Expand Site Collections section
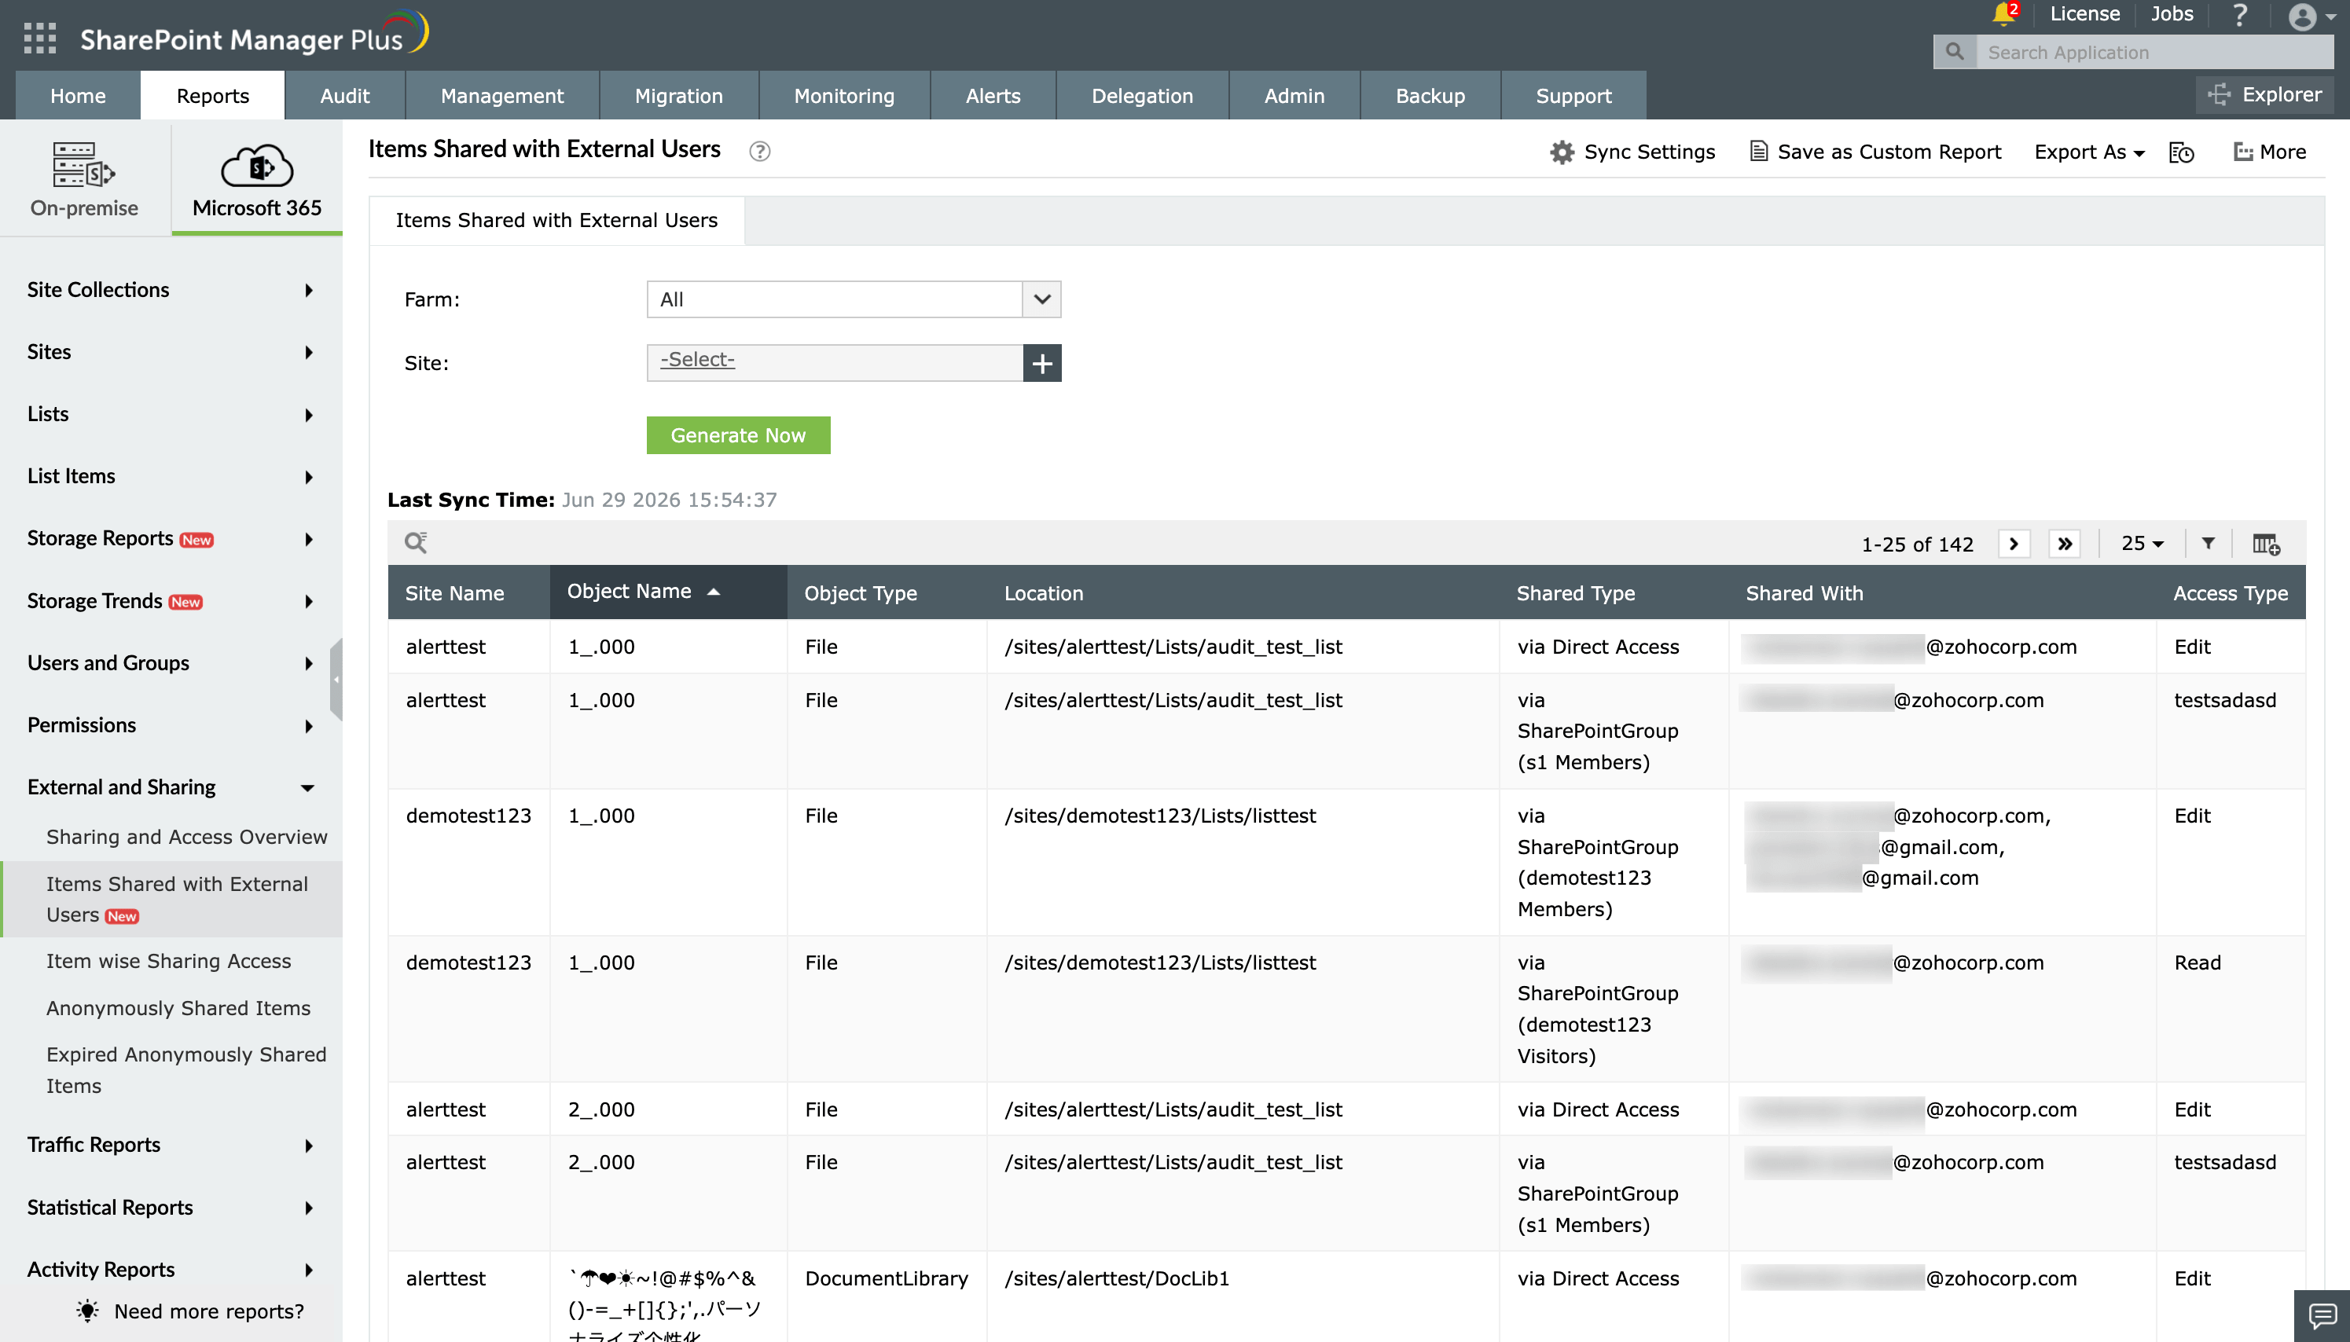This screenshot has width=2350, height=1342. (x=171, y=291)
